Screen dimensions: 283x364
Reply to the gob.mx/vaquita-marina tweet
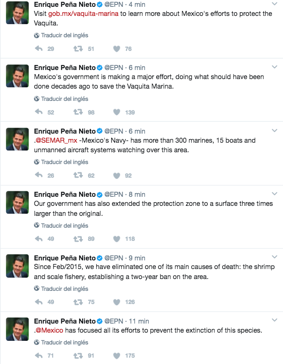[39, 49]
